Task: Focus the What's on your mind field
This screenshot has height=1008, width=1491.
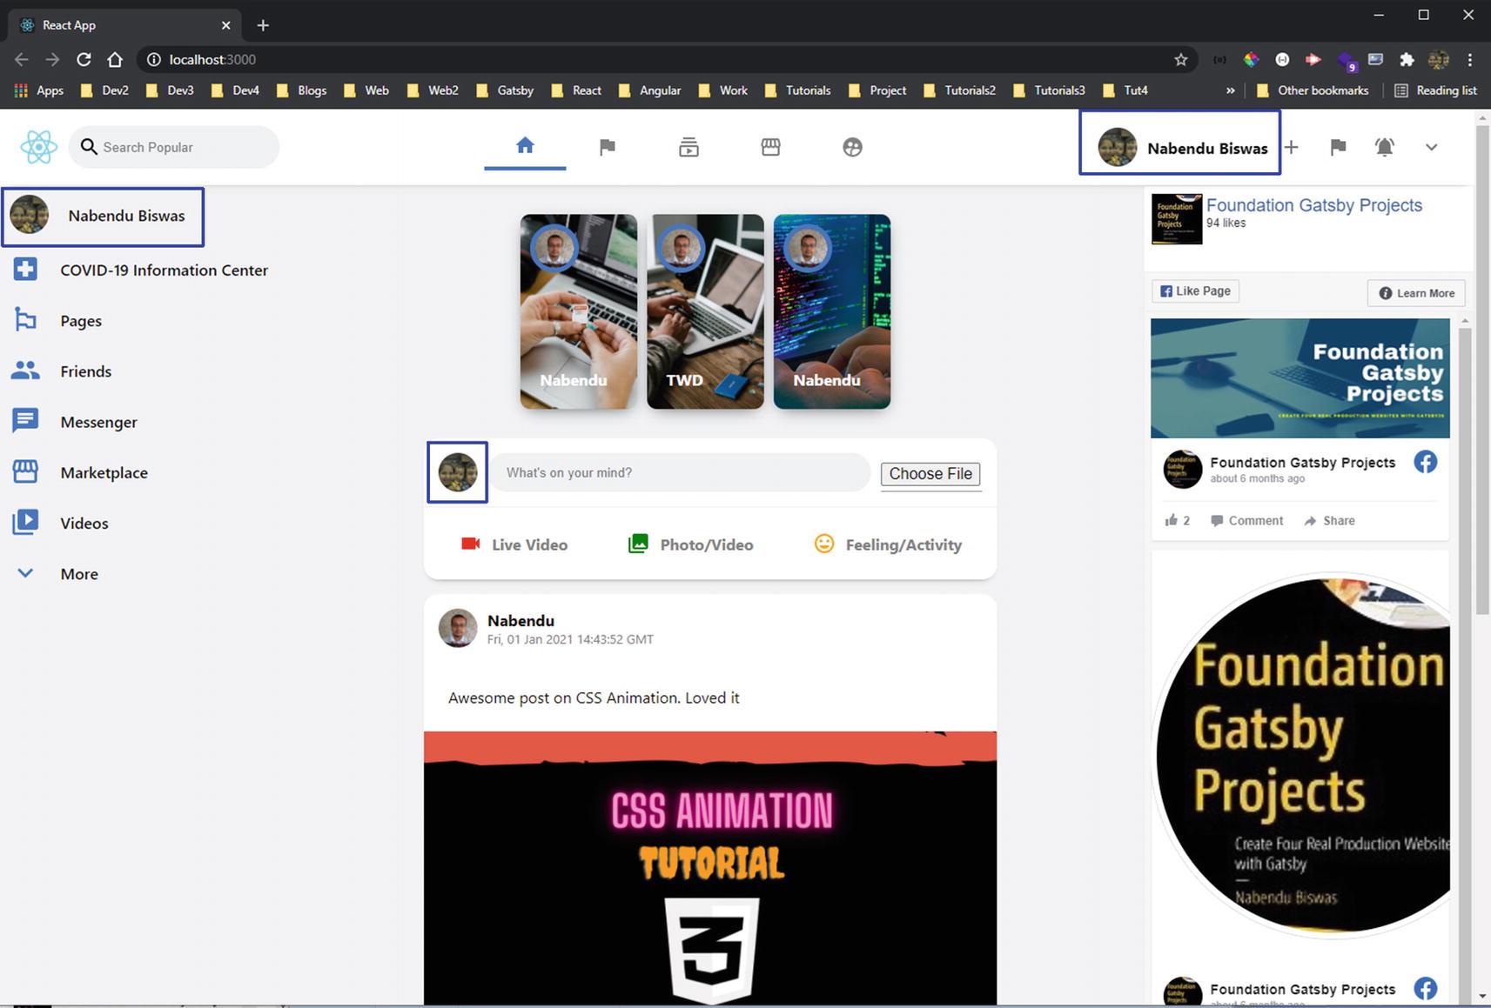Action: point(685,473)
